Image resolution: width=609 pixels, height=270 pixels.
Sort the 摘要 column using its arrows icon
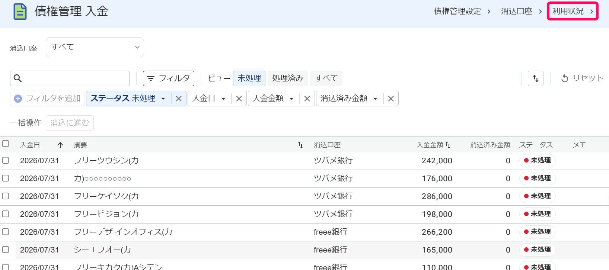coord(300,145)
